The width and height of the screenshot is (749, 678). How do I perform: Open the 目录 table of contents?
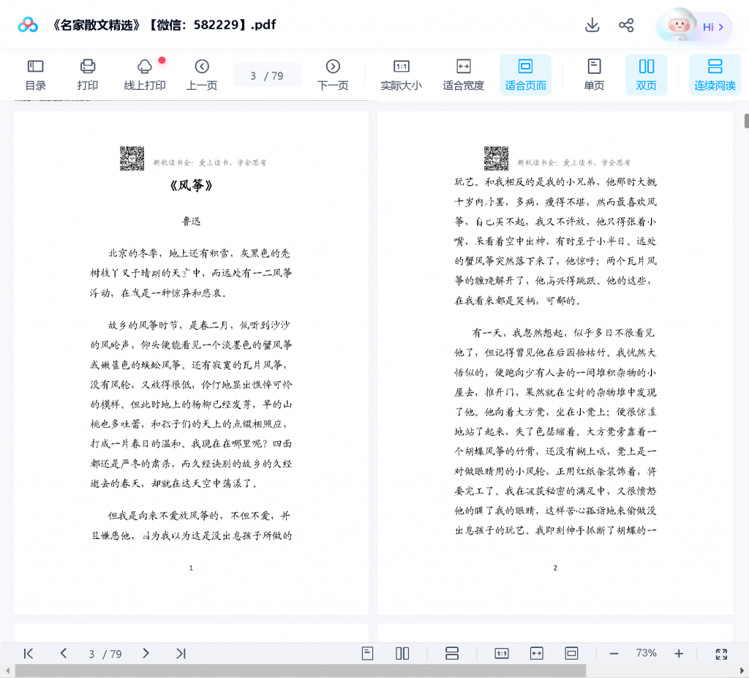(35, 75)
